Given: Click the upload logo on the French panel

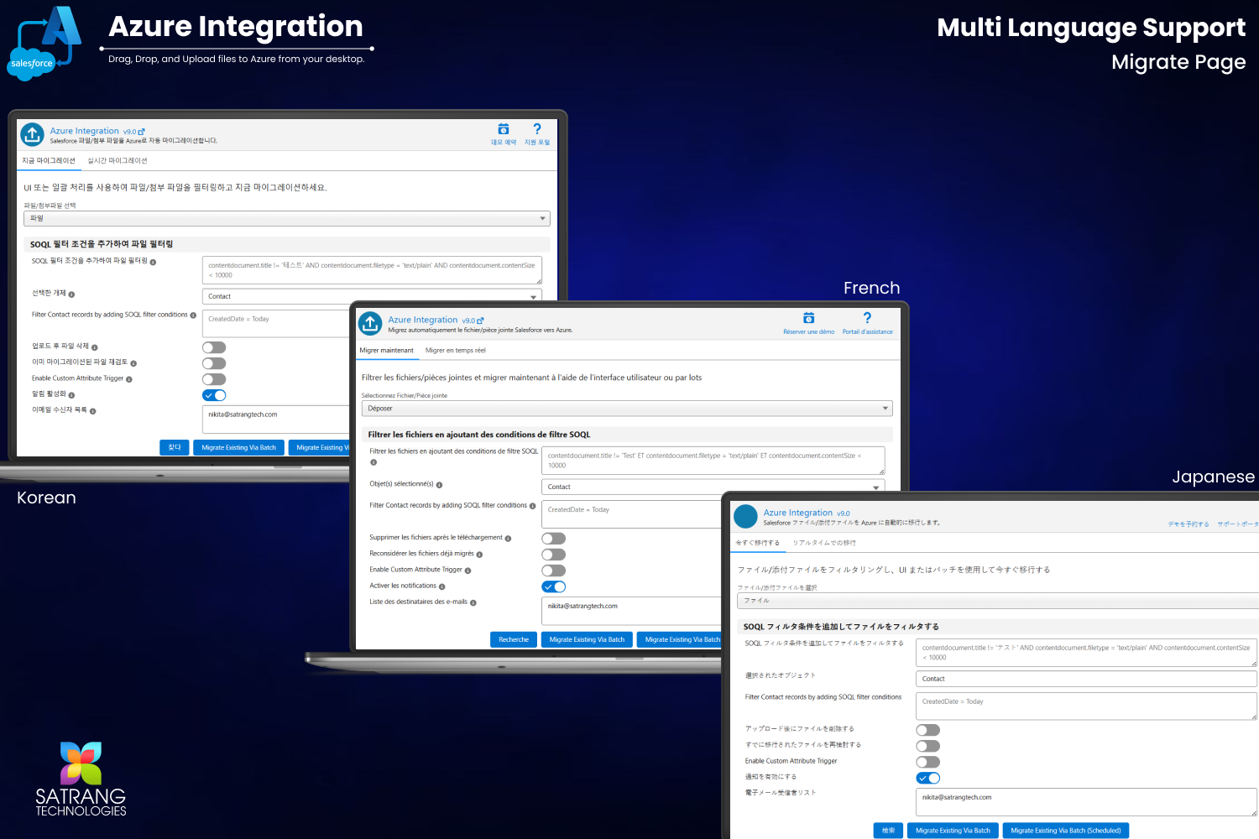Looking at the screenshot, I should click(x=369, y=323).
